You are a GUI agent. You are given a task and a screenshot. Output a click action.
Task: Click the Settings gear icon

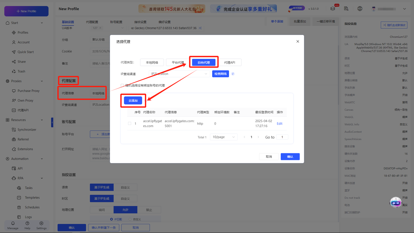(x=41, y=224)
